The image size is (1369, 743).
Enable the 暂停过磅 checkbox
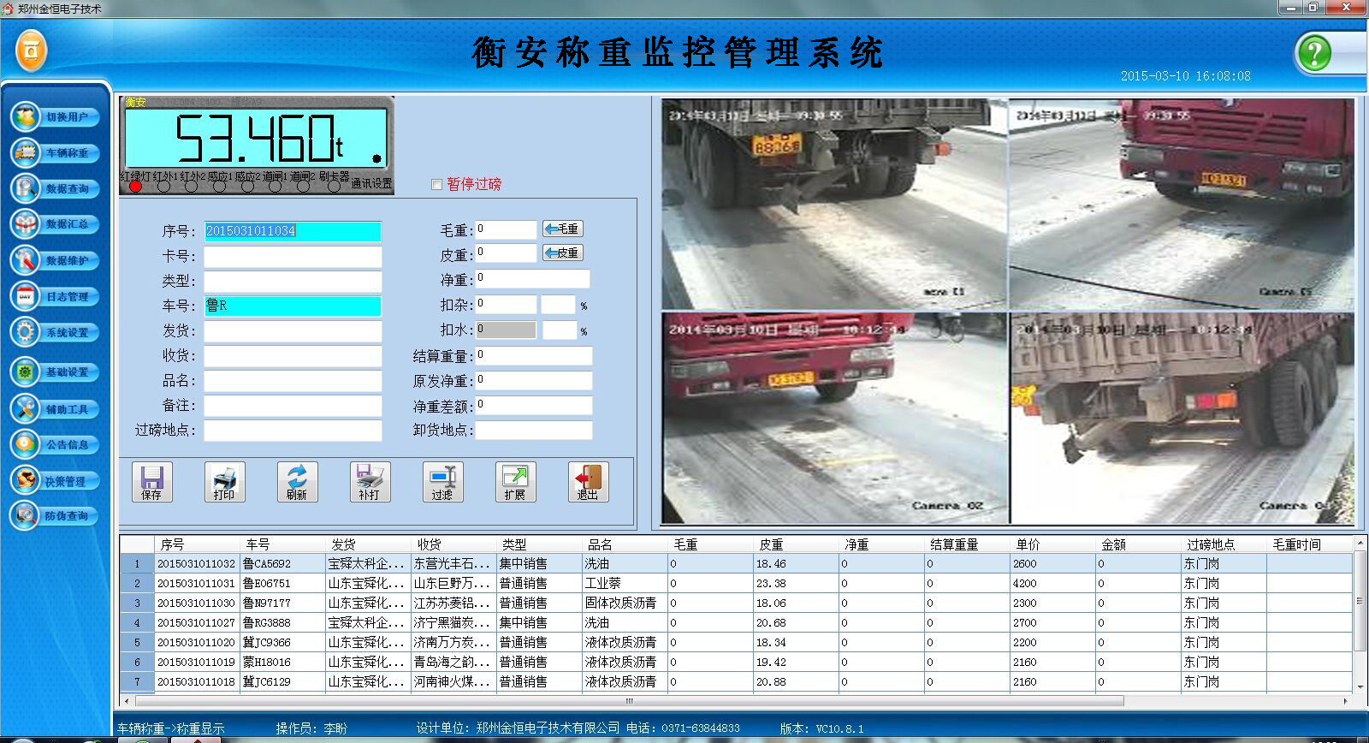click(437, 184)
